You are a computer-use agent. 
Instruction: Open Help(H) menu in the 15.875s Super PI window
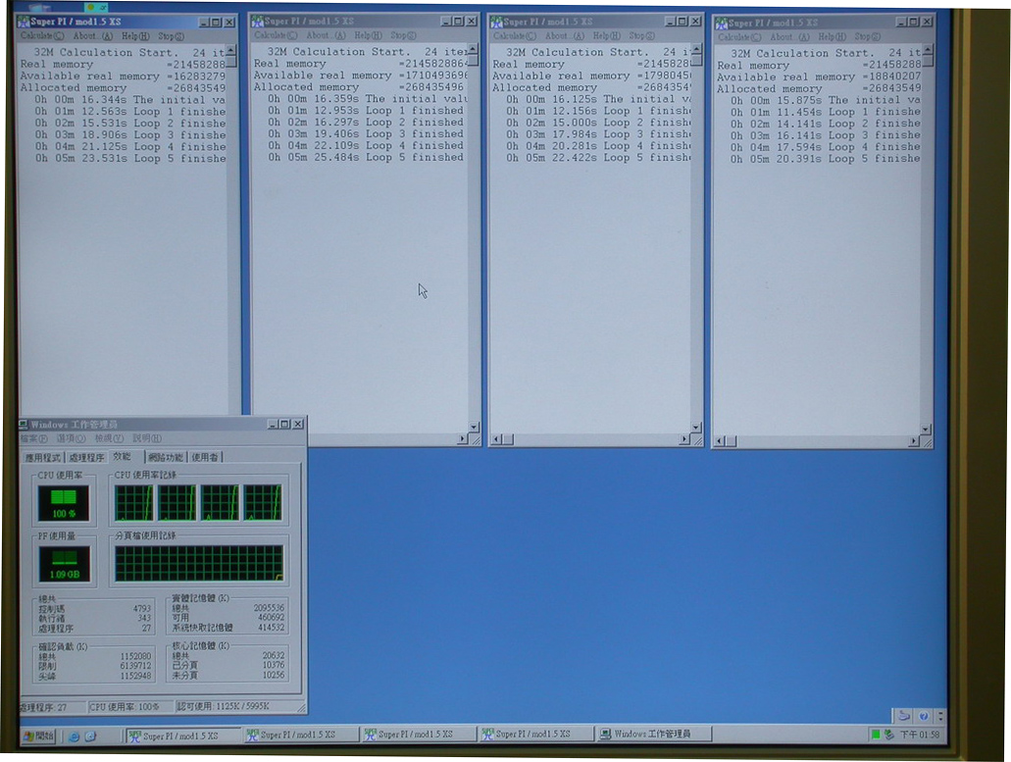833,37
